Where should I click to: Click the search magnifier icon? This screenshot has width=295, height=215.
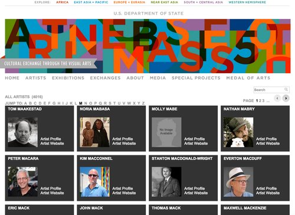point(286,90)
